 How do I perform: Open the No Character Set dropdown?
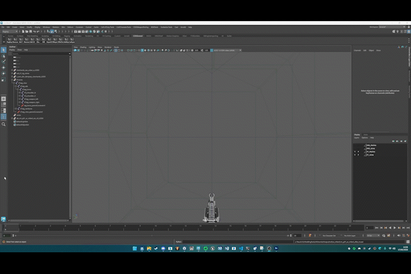point(330,235)
